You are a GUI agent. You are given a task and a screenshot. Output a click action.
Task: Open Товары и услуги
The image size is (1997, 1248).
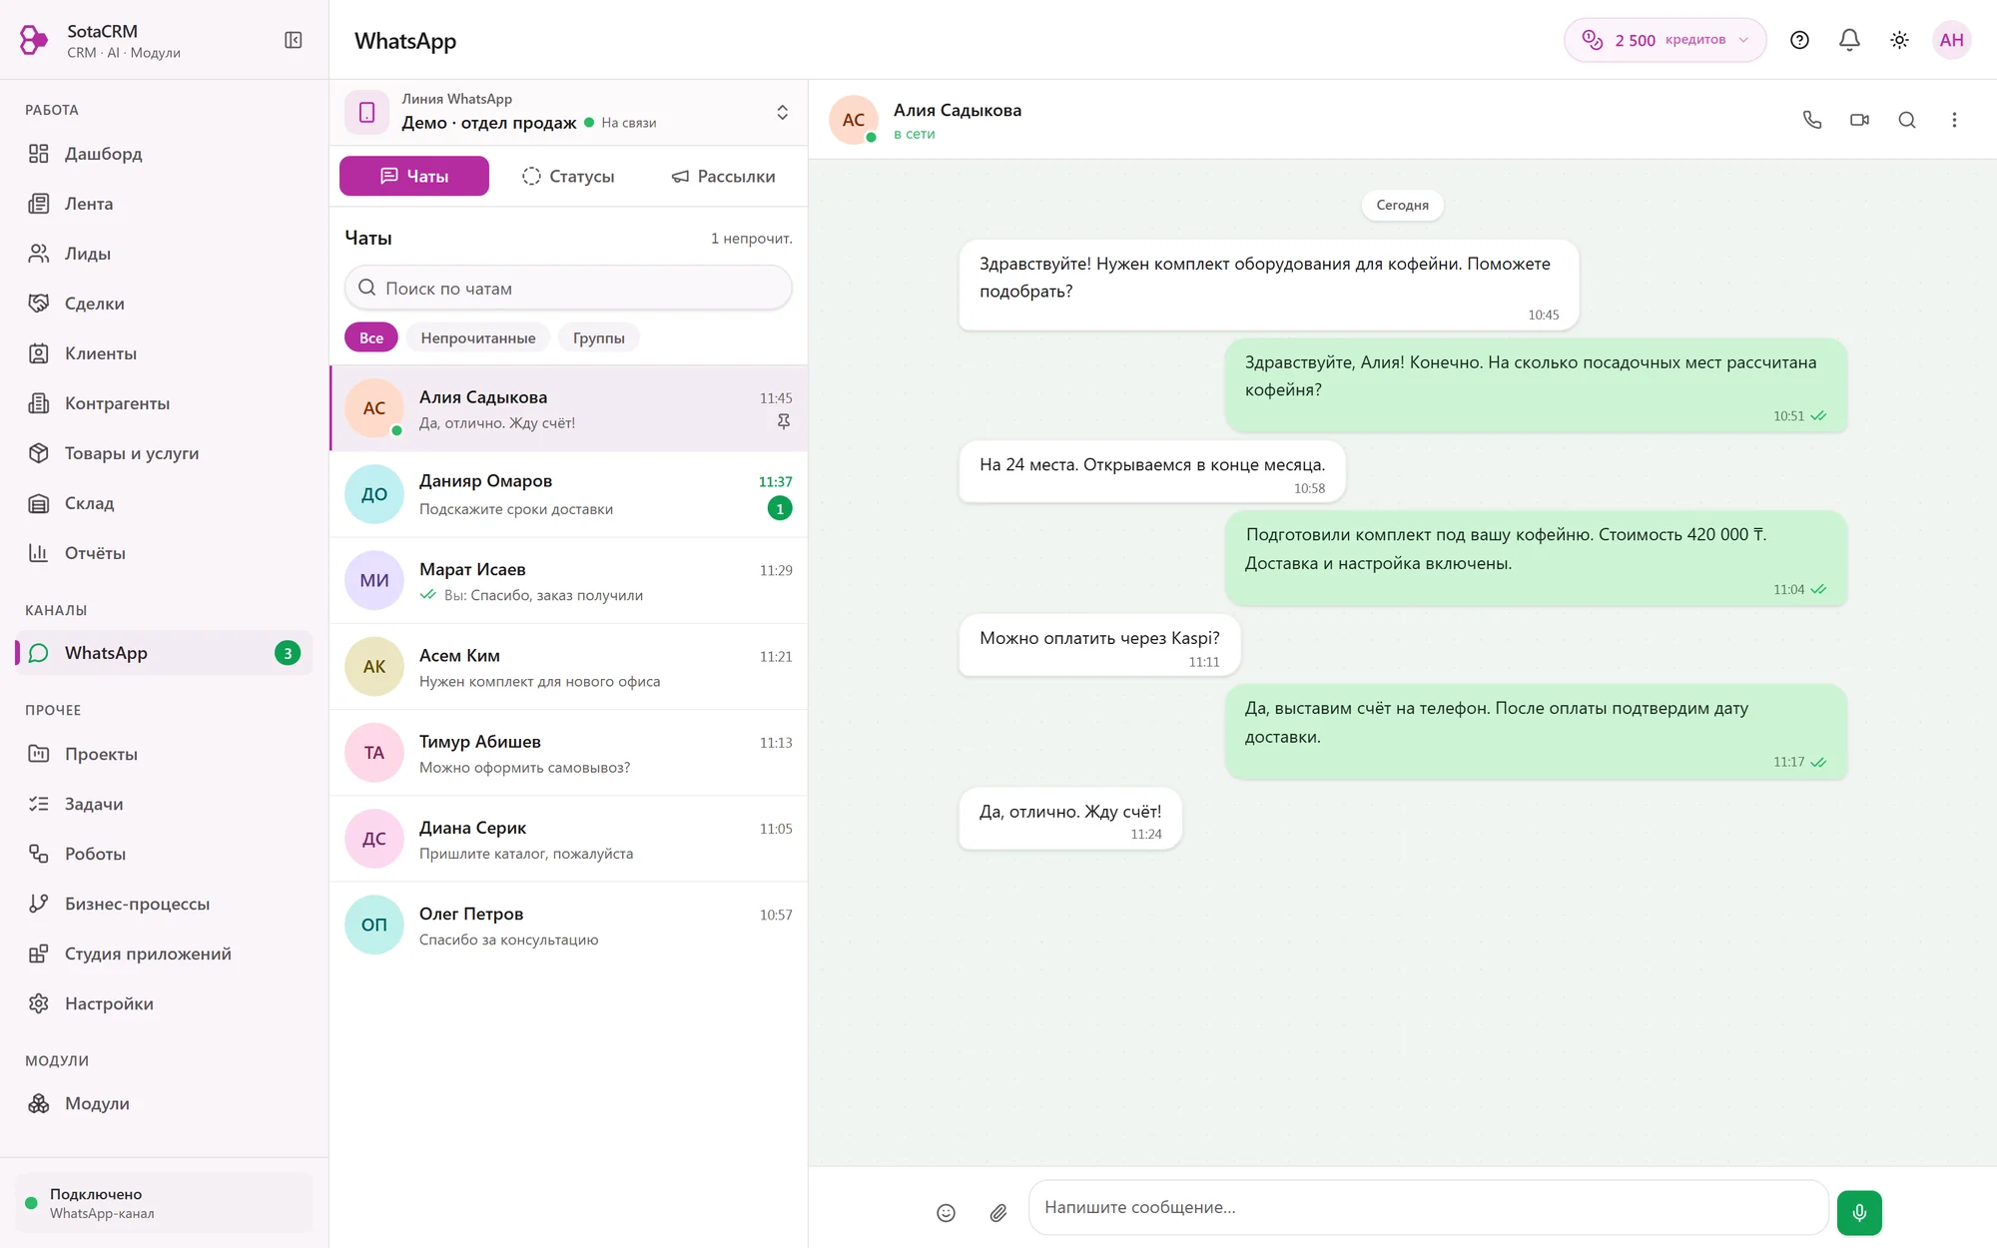pos(164,453)
